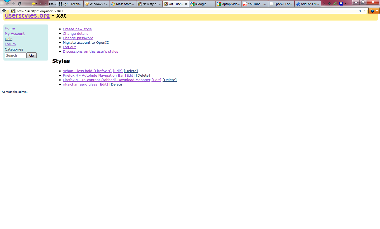Viewport: 380px width, 229px height.
Task: Go back with the browser Back arrow
Action: [7, 4]
